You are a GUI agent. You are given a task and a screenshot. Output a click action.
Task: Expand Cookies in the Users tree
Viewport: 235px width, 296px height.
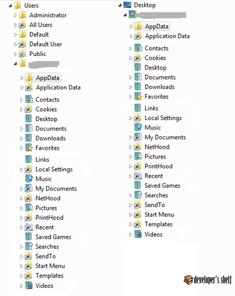(22, 110)
